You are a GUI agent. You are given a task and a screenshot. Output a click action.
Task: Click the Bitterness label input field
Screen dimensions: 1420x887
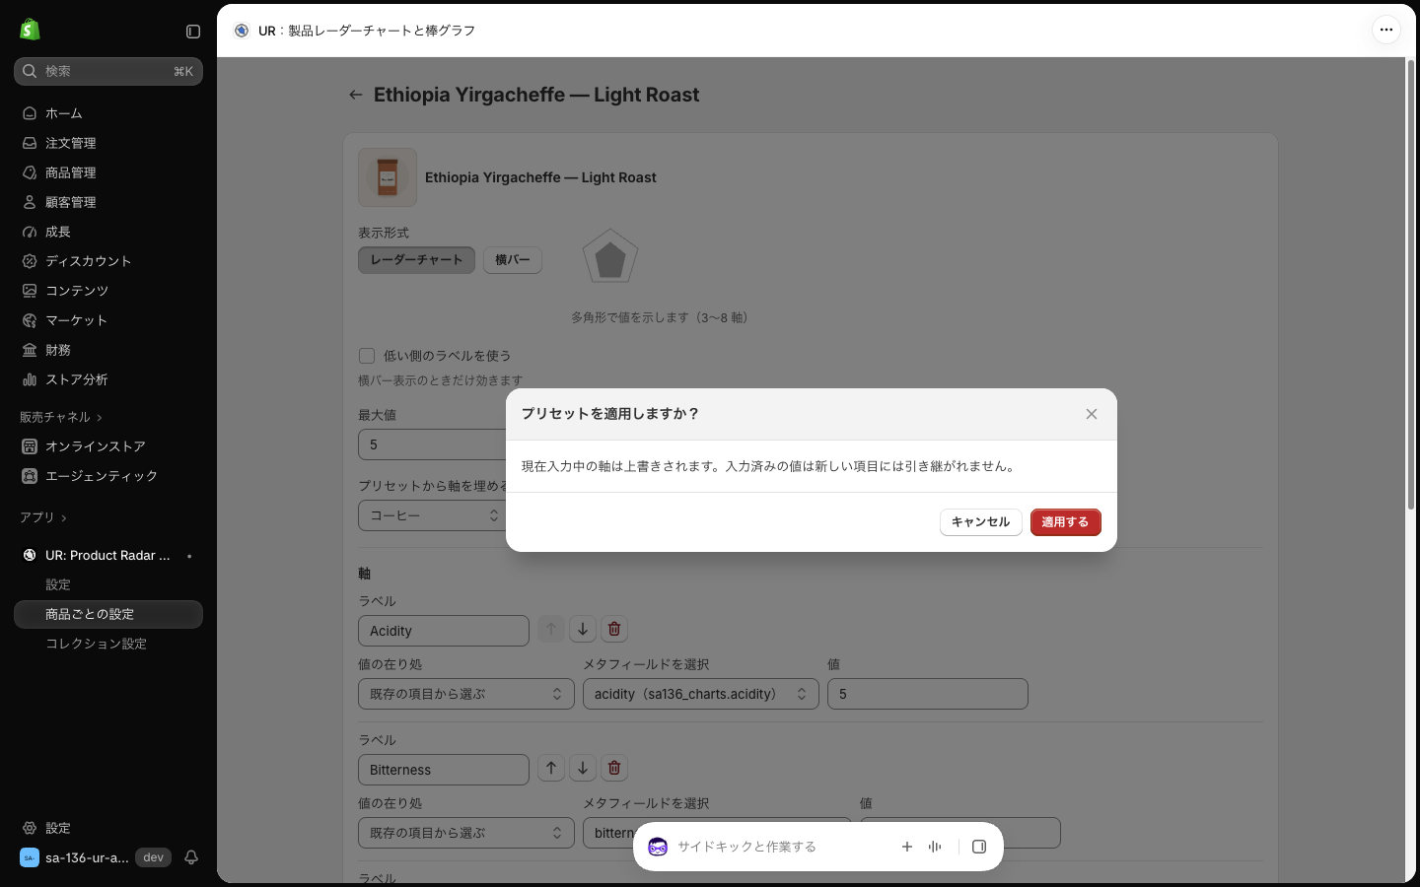[x=444, y=770]
